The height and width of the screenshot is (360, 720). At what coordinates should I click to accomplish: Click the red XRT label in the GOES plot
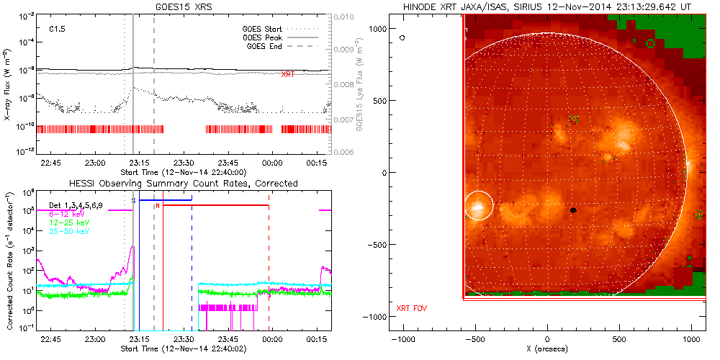coord(288,74)
